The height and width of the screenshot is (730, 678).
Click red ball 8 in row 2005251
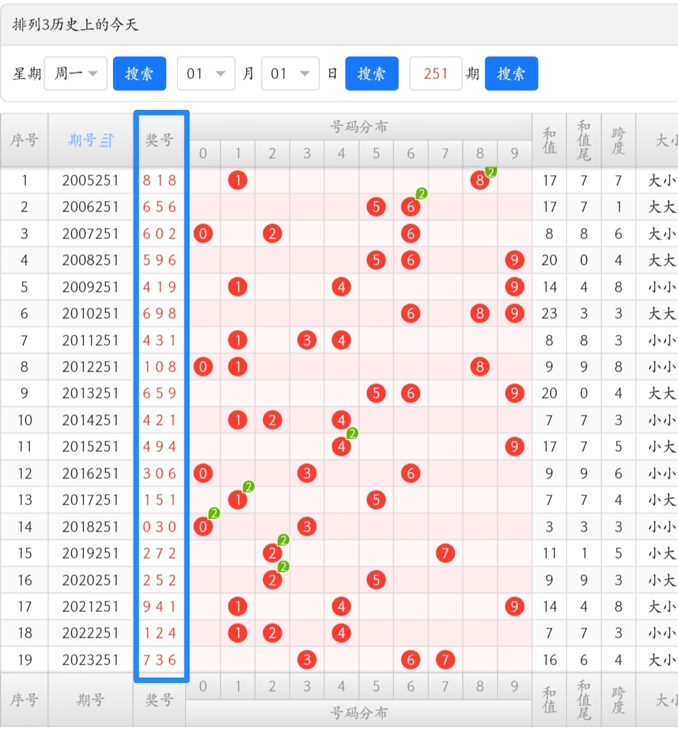(480, 180)
